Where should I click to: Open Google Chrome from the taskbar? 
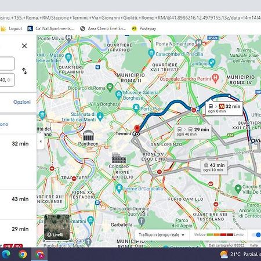tap(23, 254)
